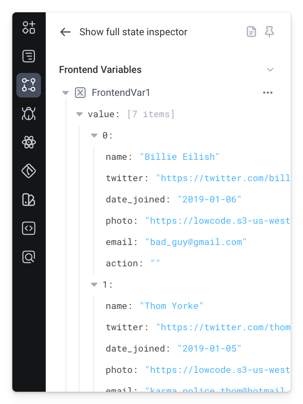Screen dimensions: 303x404
Task: Click the document icon near the header
Action: pyautogui.click(x=251, y=32)
